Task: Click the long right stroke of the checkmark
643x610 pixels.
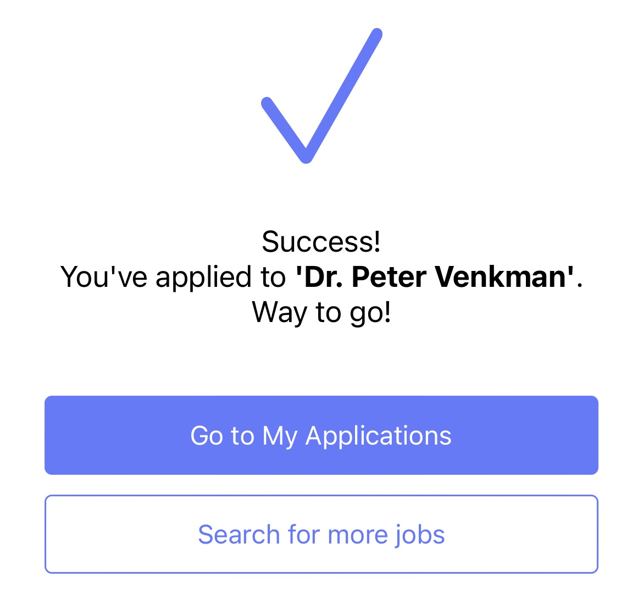Action: (343, 95)
